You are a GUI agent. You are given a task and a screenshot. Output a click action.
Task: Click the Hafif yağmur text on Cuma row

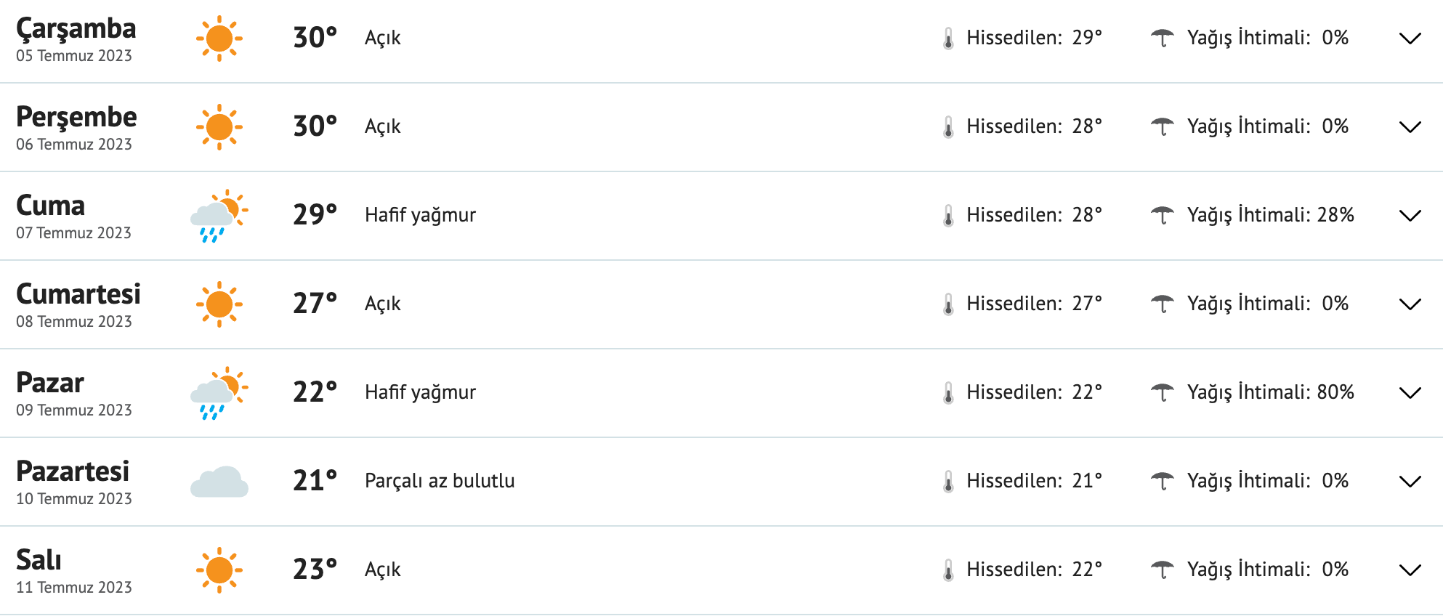[419, 215]
